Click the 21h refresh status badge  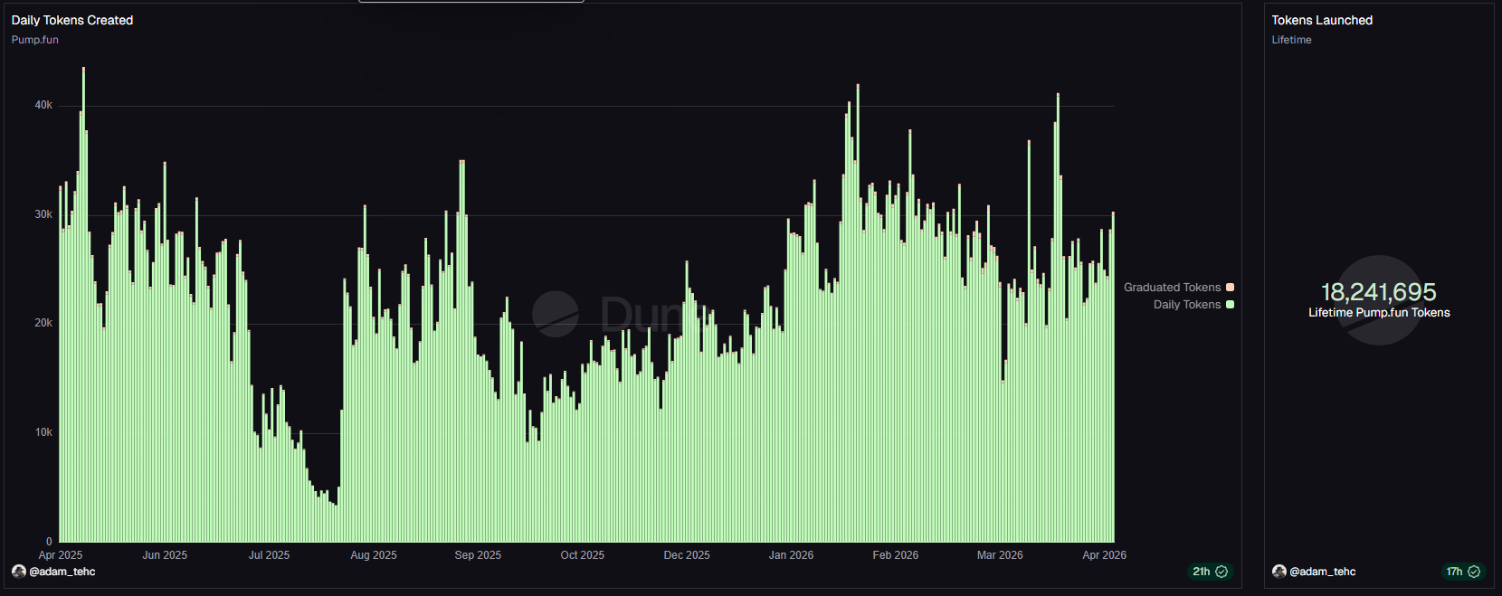[1210, 572]
